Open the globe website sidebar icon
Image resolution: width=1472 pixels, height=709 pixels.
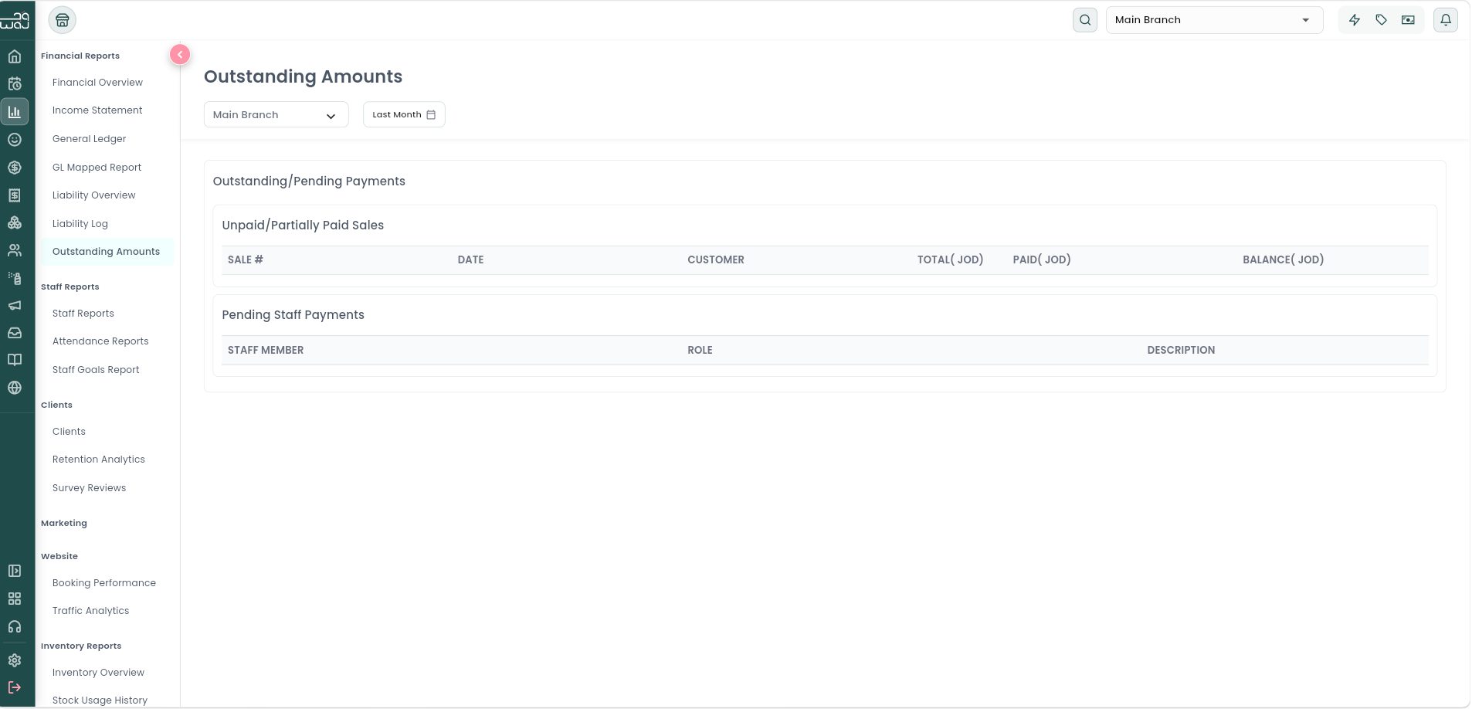click(x=15, y=388)
